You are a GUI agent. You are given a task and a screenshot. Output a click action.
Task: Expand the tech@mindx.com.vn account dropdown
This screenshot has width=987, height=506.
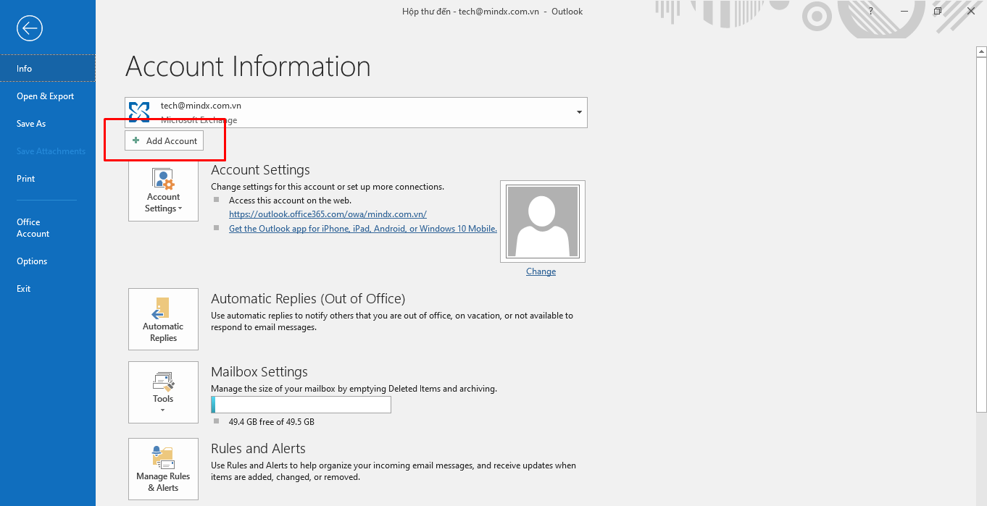578,112
